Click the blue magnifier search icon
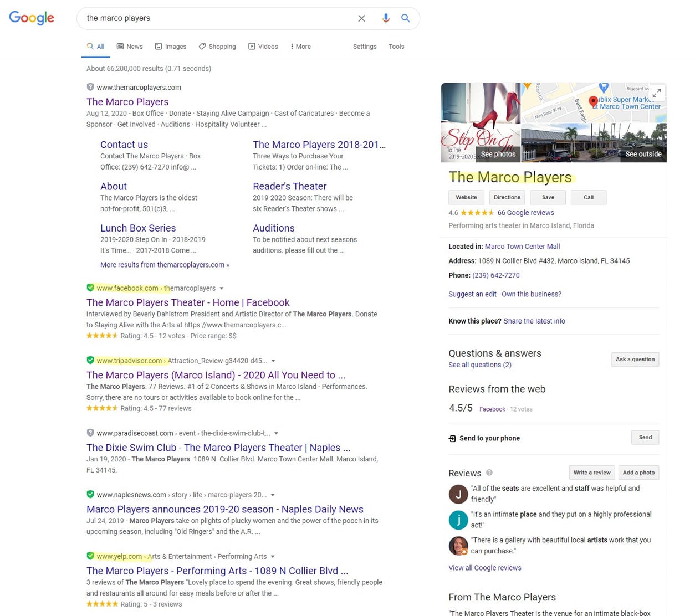This screenshot has width=695, height=616. [406, 18]
